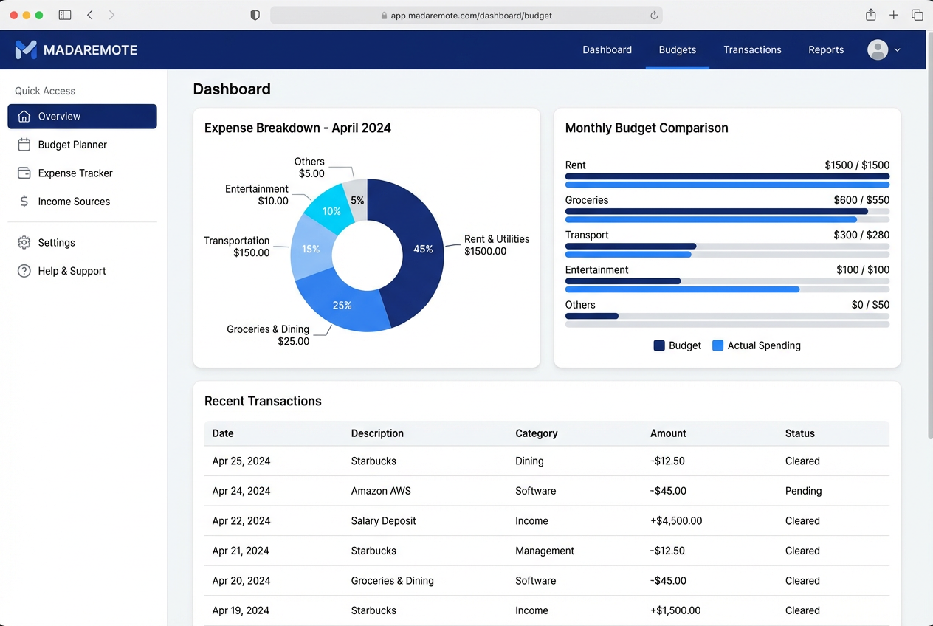Click the sidebar toggle in the browser toolbar

point(65,14)
